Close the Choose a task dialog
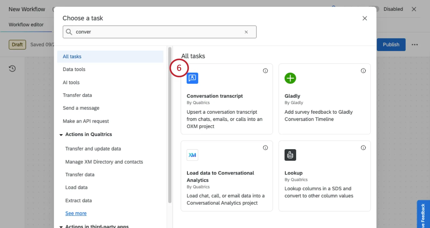The height and width of the screenshot is (228, 430). pyautogui.click(x=365, y=18)
